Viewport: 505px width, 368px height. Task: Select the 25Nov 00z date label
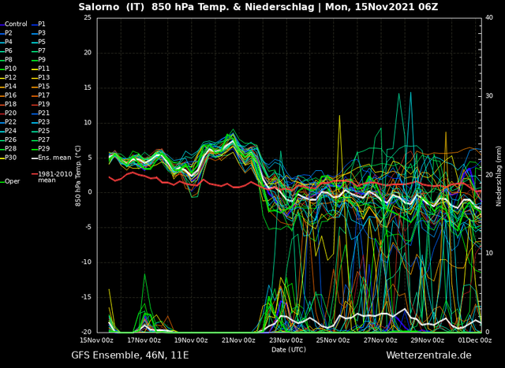(x=333, y=340)
